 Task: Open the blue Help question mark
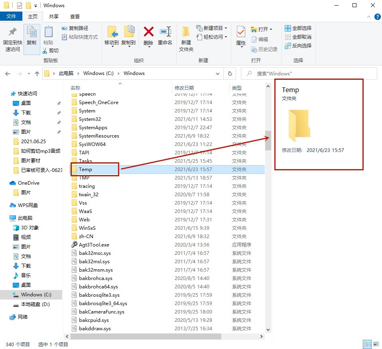tap(377, 17)
